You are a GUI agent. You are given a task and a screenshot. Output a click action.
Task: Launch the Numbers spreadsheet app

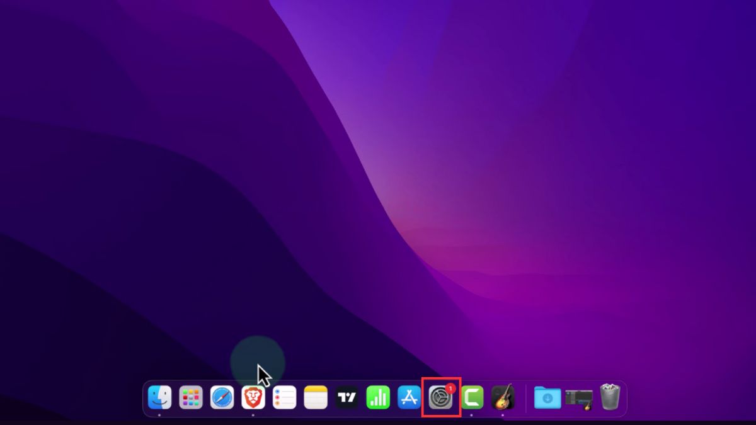[x=378, y=398]
